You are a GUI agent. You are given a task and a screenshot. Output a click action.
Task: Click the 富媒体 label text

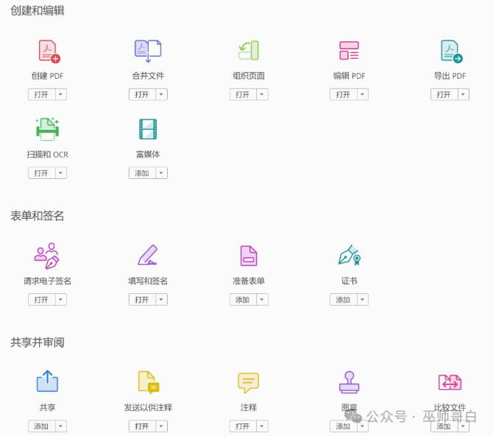pos(148,155)
